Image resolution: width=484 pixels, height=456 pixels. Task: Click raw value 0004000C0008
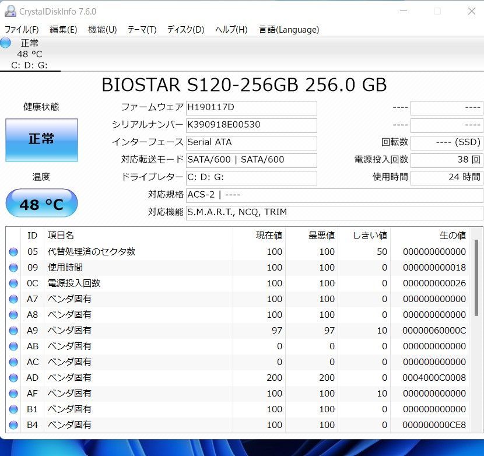pyautogui.click(x=434, y=378)
